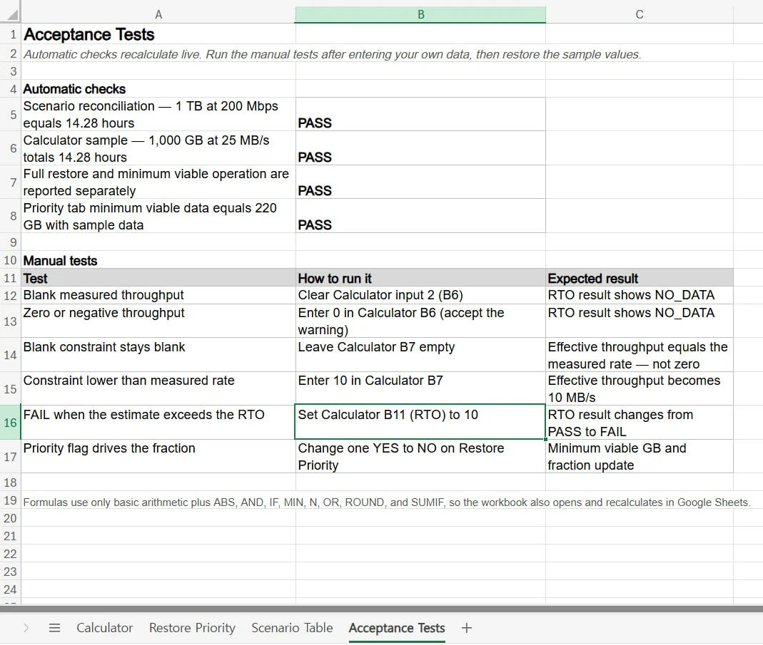Select 'FAIL when the estimate exceeds' cell

[x=158, y=423]
